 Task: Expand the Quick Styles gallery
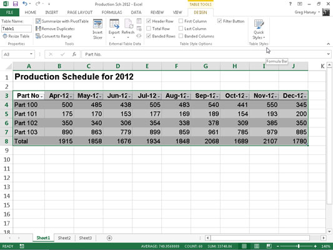259,29
